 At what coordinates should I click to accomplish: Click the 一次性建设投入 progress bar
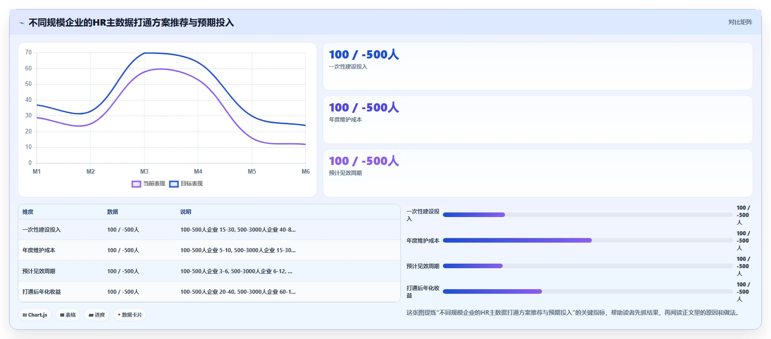point(588,215)
